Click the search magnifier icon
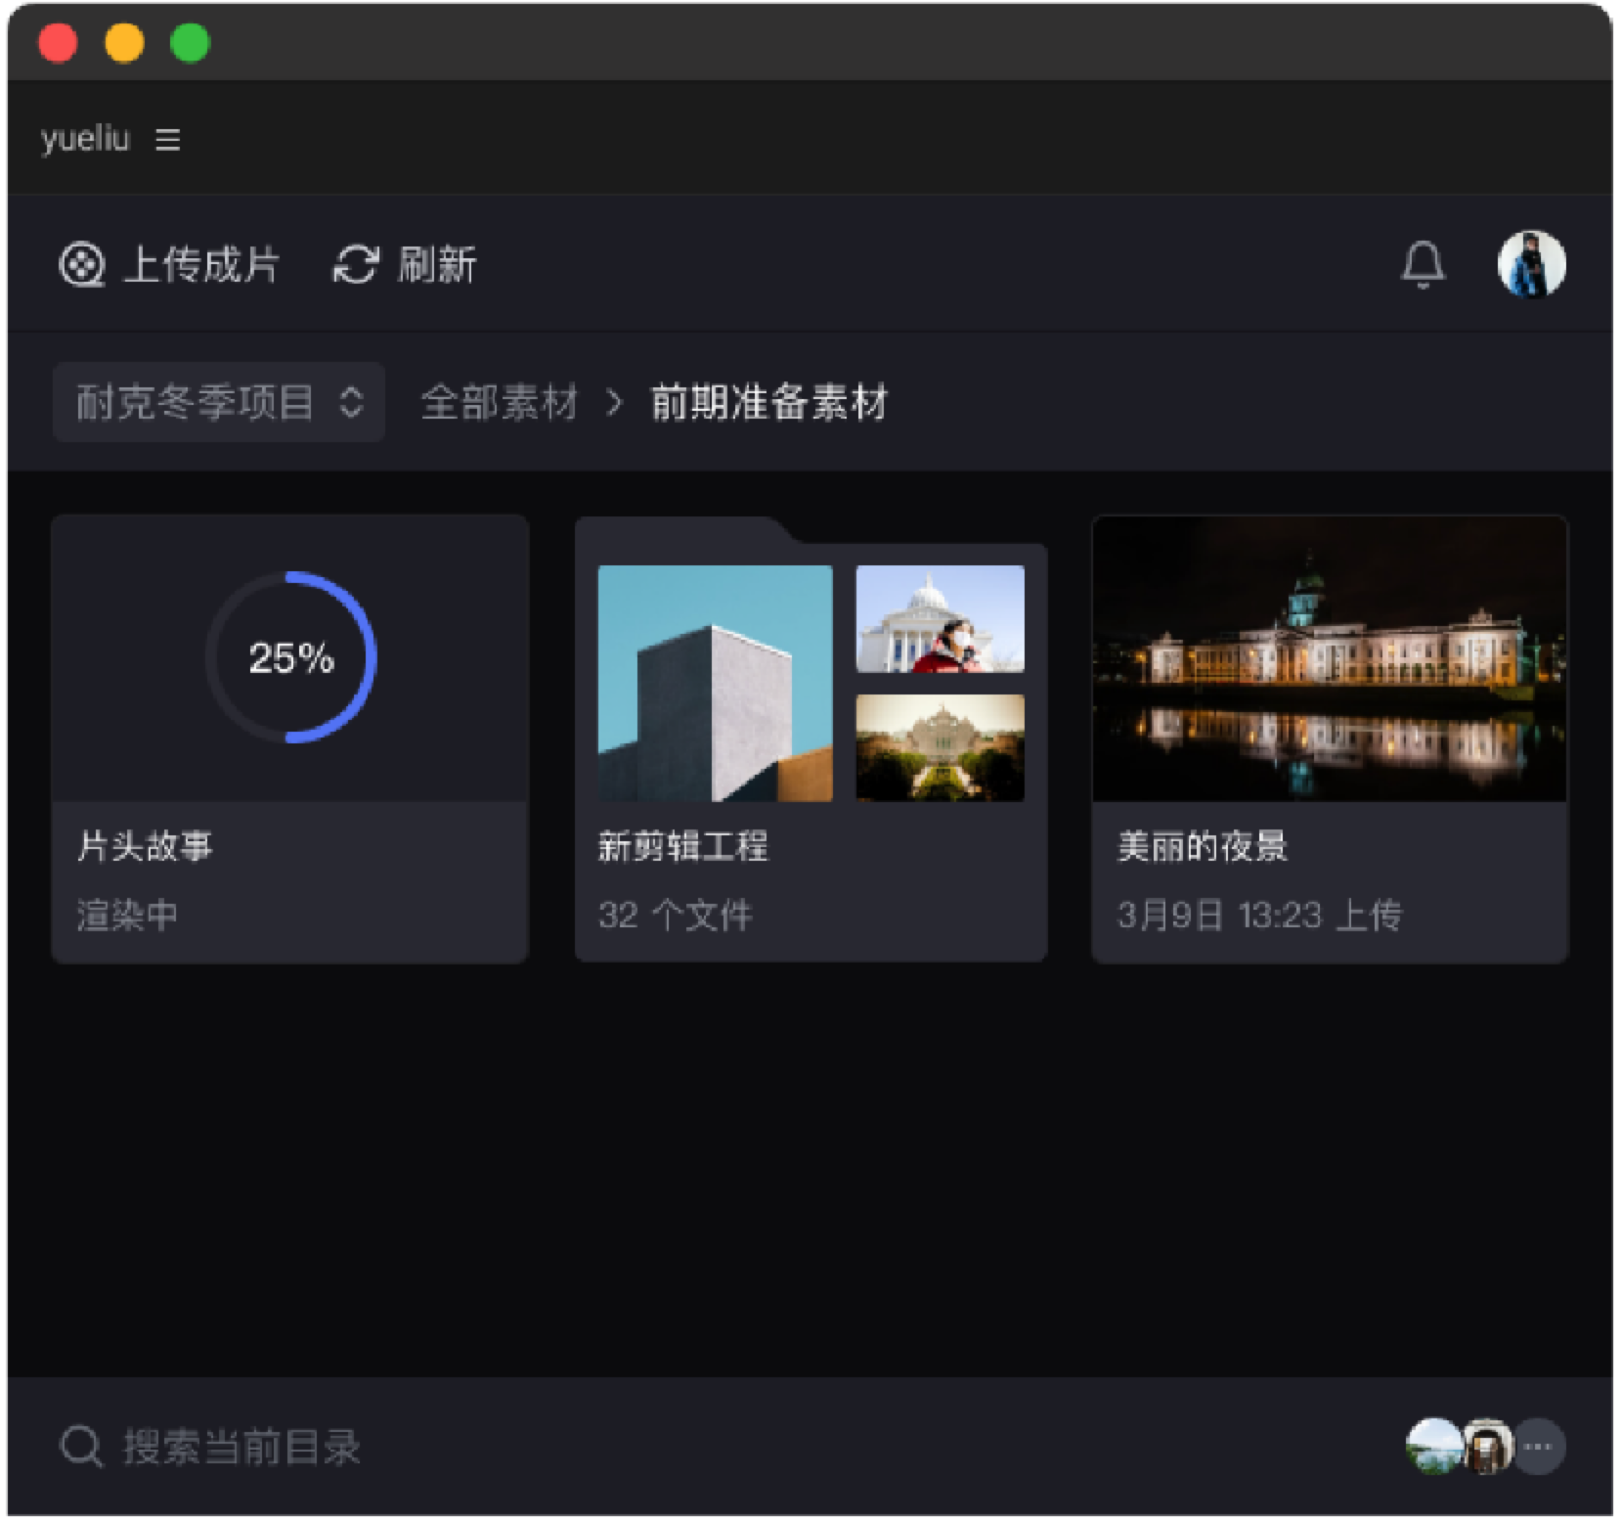The height and width of the screenshot is (1522, 1621). 81,1447
